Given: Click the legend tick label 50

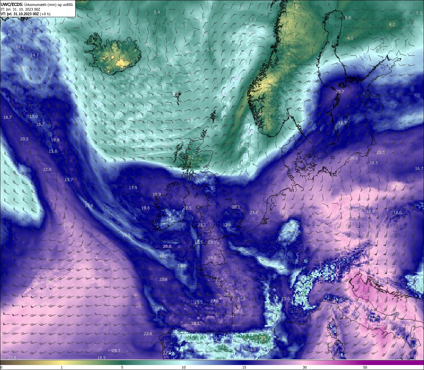Looking at the screenshot, I should click(x=365, y=367).
